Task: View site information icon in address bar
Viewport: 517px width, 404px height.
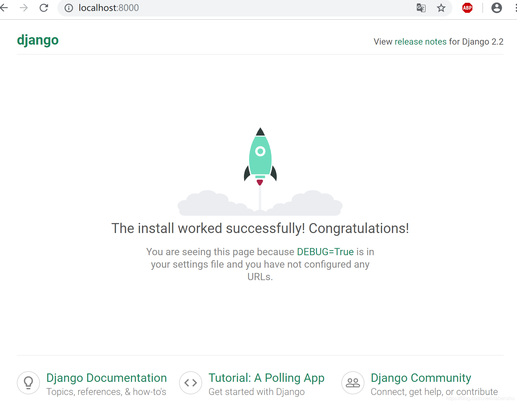Action: 69,8
